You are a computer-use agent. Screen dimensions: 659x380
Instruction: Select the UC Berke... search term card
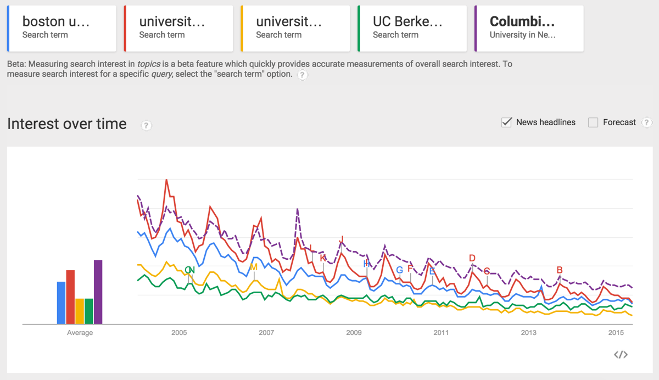pos(412,29)
